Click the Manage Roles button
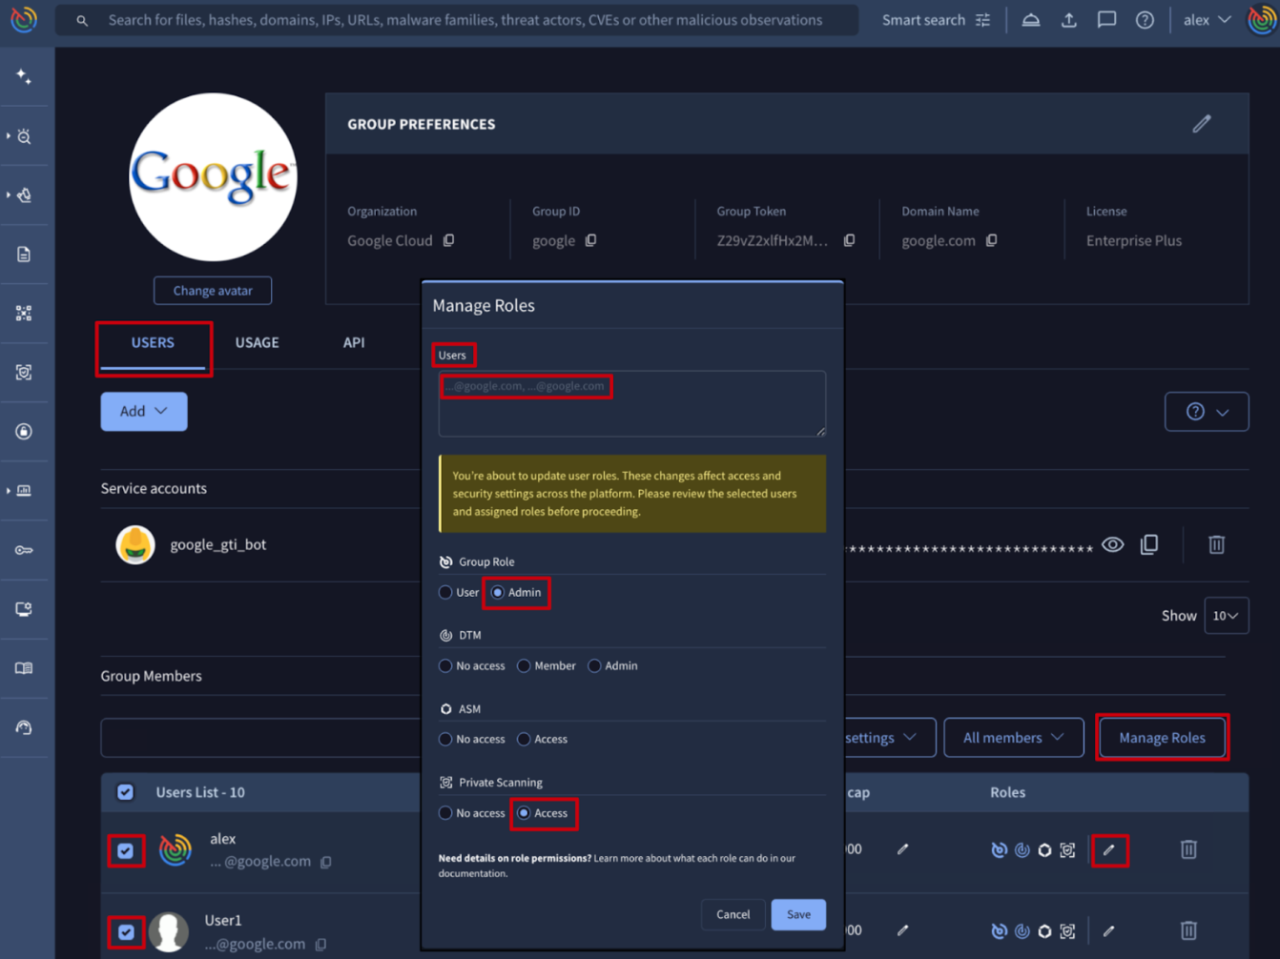 tap(1162, 738)
